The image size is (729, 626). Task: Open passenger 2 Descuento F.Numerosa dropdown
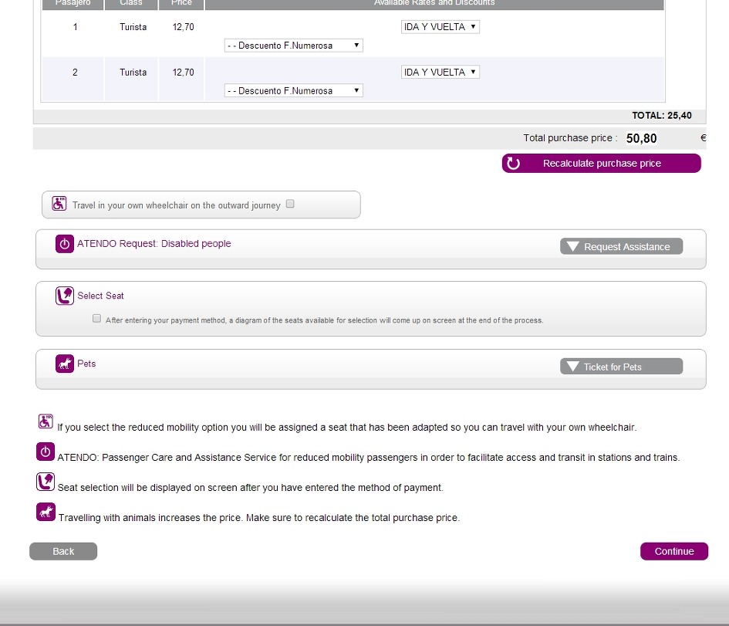293,91
